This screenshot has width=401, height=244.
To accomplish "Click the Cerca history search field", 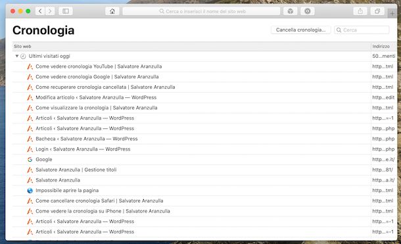I will pyautogui.click(x=362, y=30).
